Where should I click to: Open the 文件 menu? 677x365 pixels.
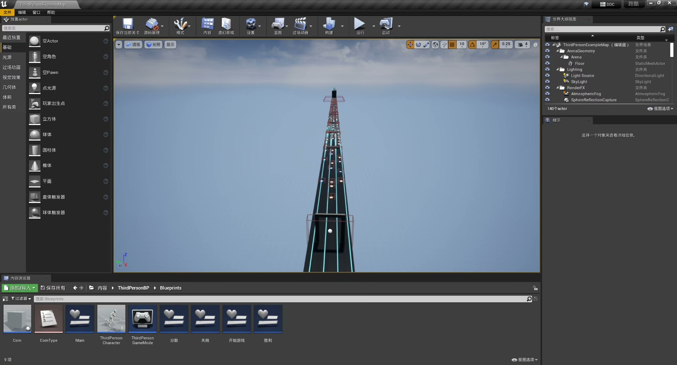pos(7,12)
